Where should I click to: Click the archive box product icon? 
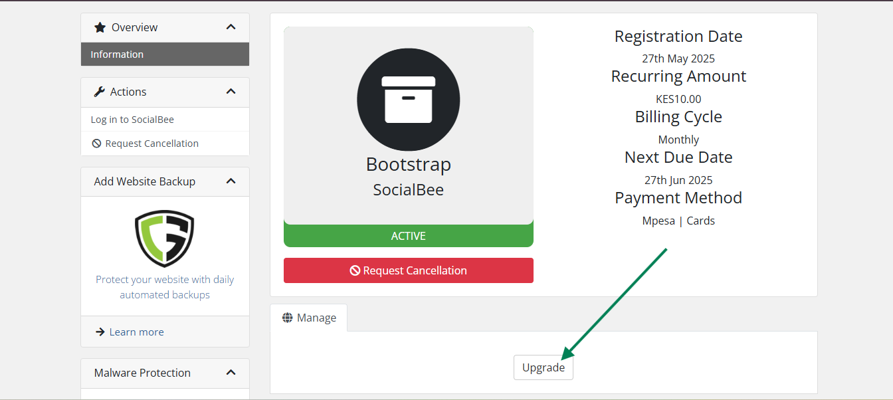[x=409, y=100]
